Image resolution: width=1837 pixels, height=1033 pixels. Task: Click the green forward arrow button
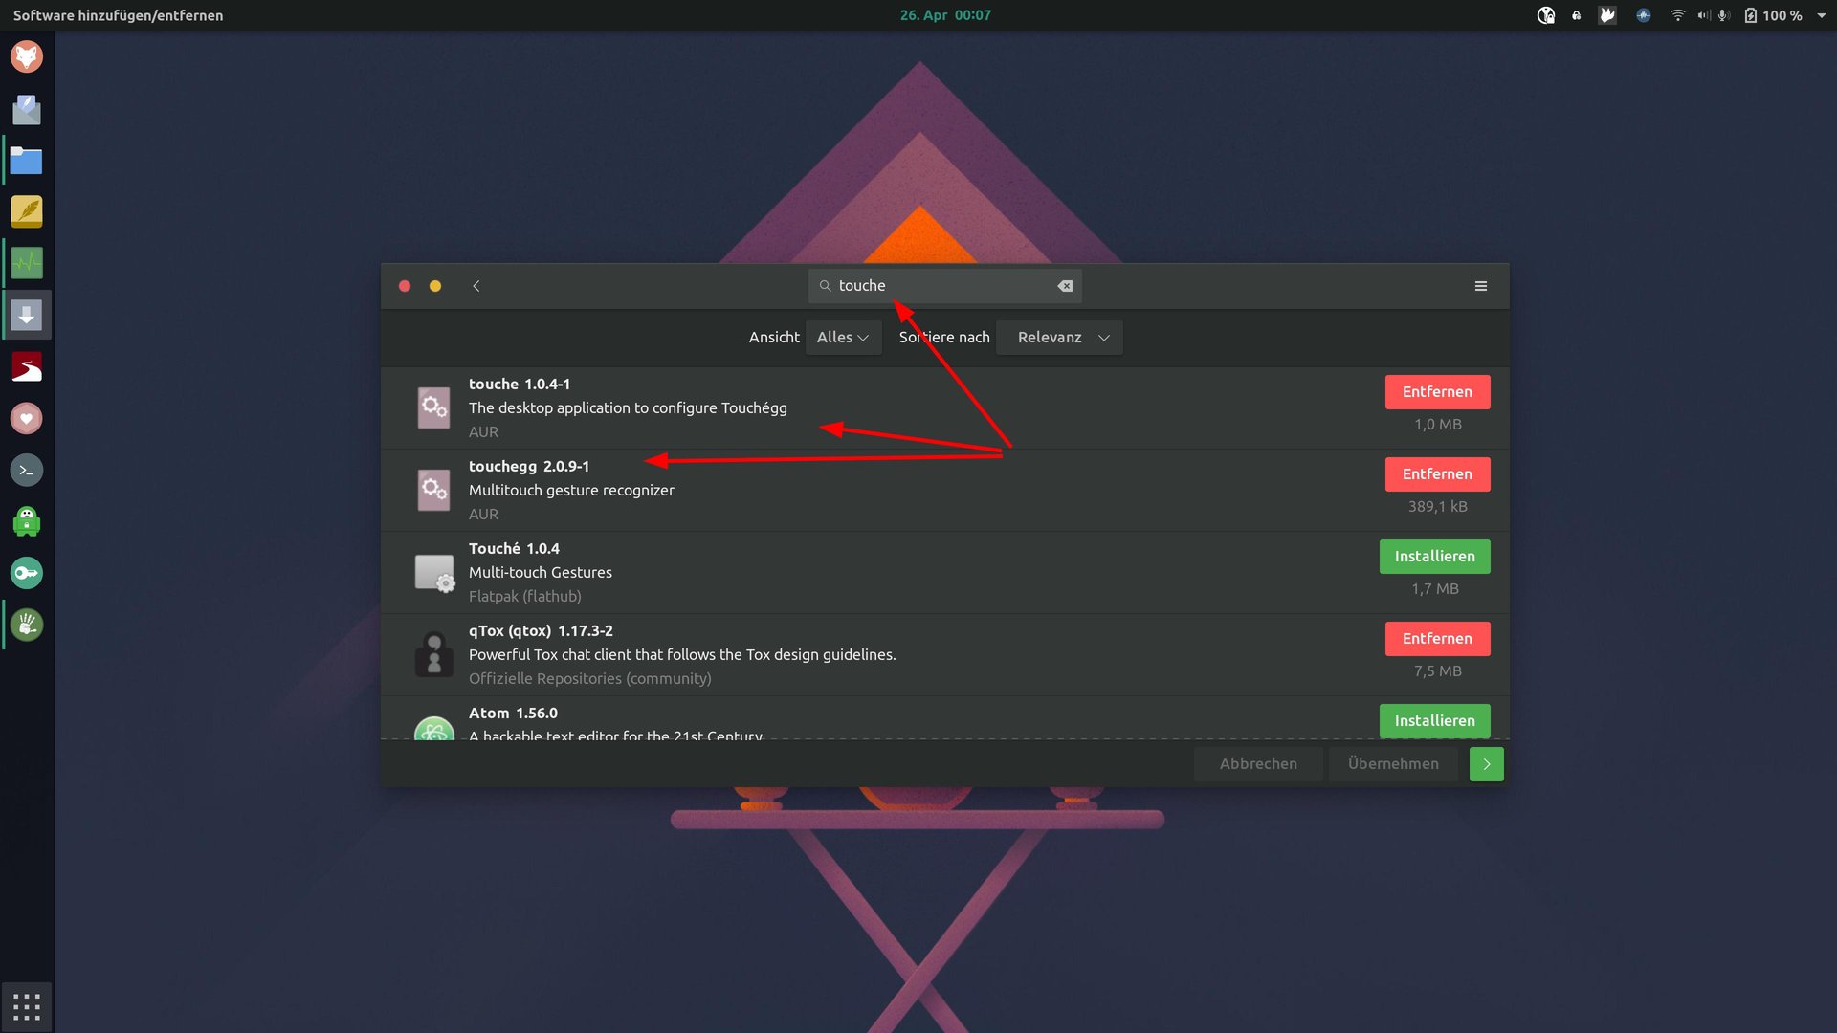coord(1486,764)
